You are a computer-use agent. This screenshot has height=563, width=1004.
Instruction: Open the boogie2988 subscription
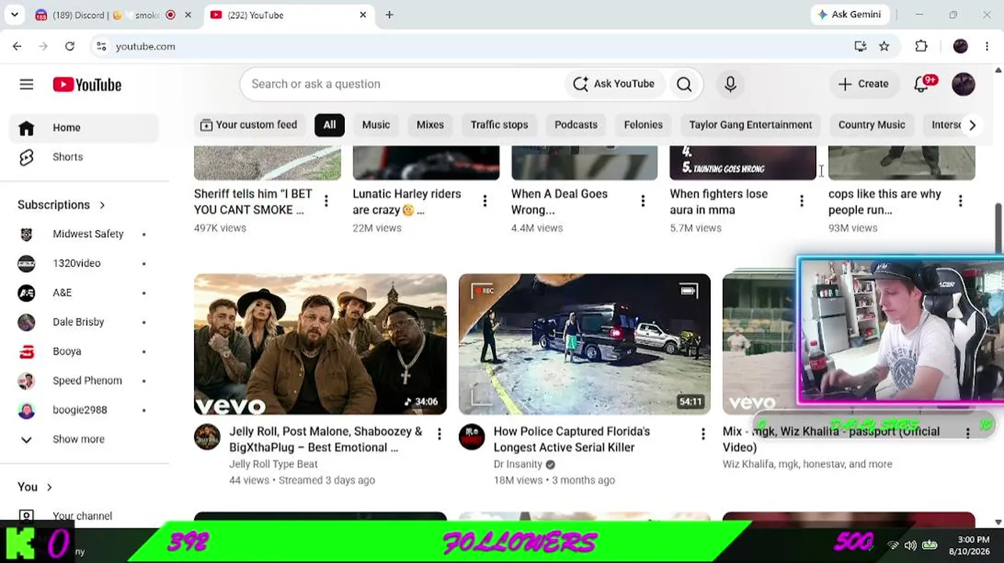coord(84,410)
